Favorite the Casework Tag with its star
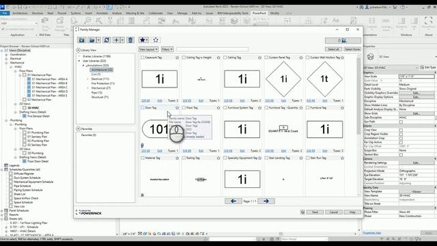The width and height of the screenshot is (437, 246). pos(177,57)
